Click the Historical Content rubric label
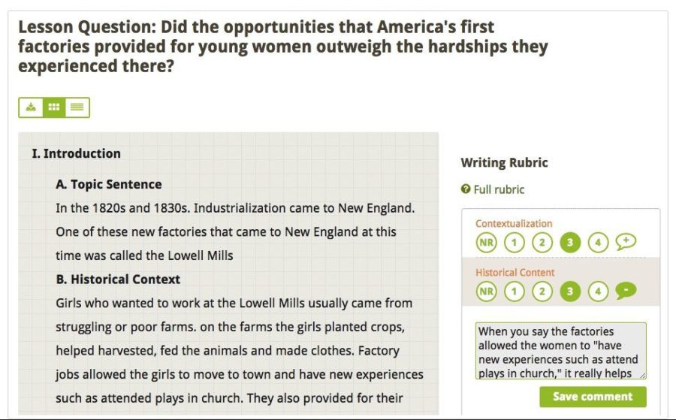This screenshot has width=676, height=420. [x=515, y=273]
